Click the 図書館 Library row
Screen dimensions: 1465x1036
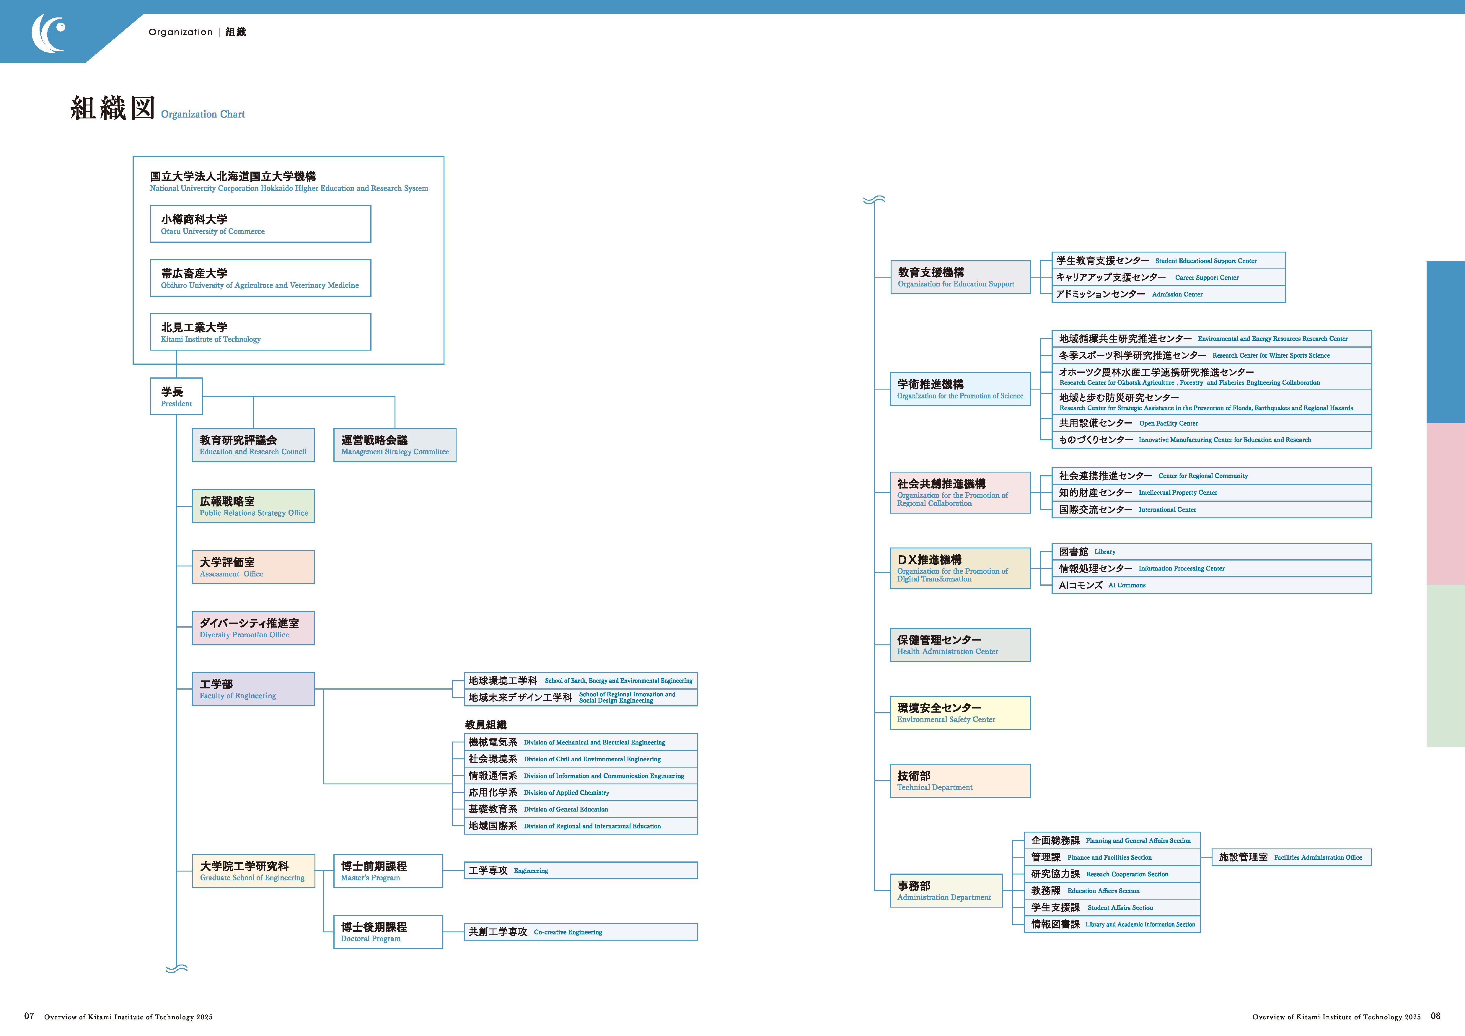coord(1212,552)
